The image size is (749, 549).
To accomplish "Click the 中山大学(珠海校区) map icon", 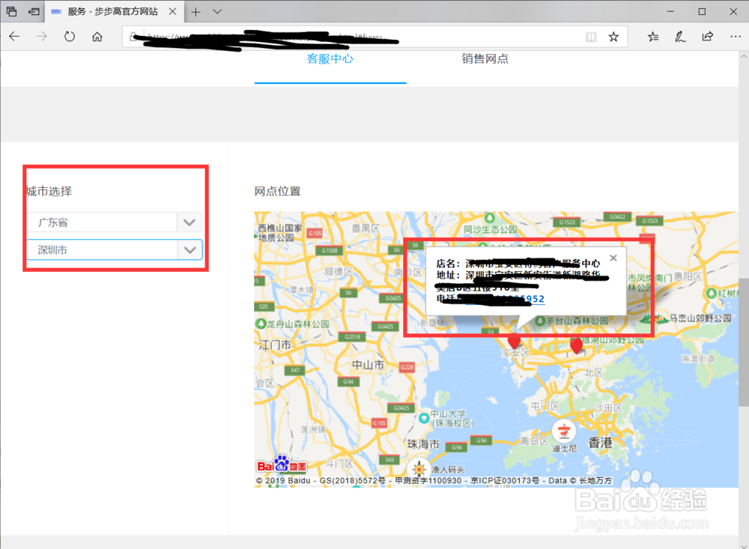I will tap(424, 418).
